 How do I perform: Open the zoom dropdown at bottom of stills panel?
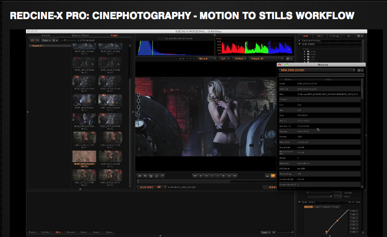tap(266, 232)
